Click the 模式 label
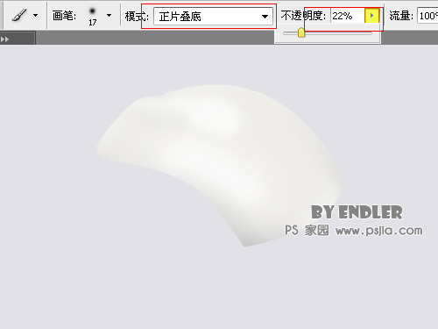This screenshot has height=329, width=438. (137, 17)
